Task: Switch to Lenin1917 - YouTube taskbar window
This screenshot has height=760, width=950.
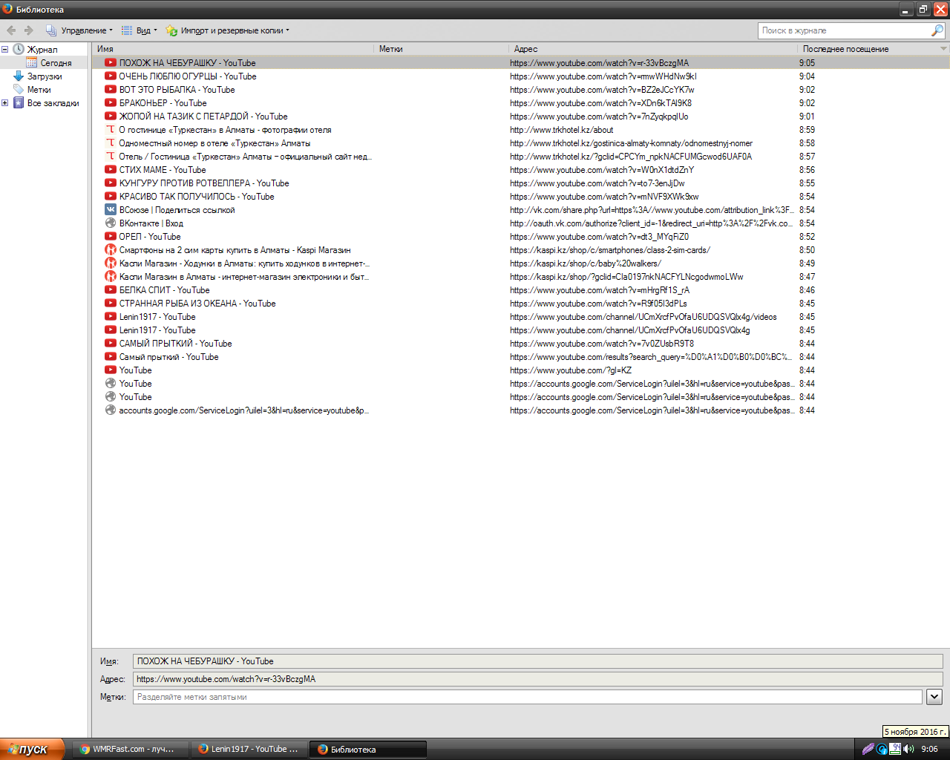Action: [x=249, y=750]
